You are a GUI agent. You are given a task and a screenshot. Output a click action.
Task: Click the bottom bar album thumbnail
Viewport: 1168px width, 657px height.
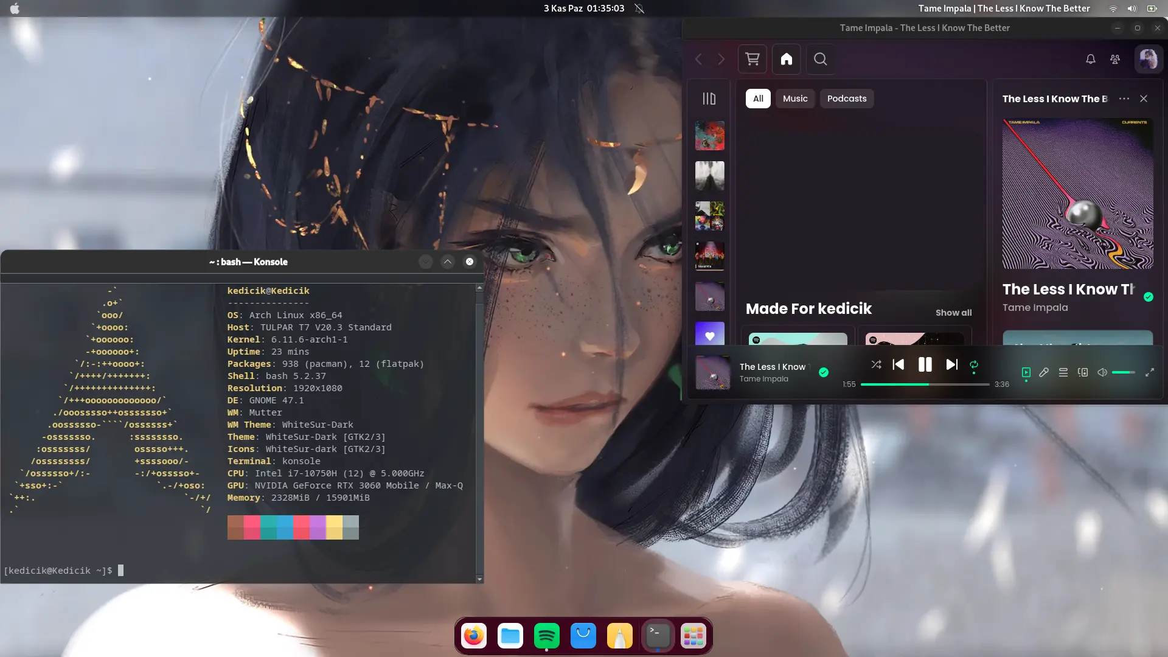tap(713, 372)
